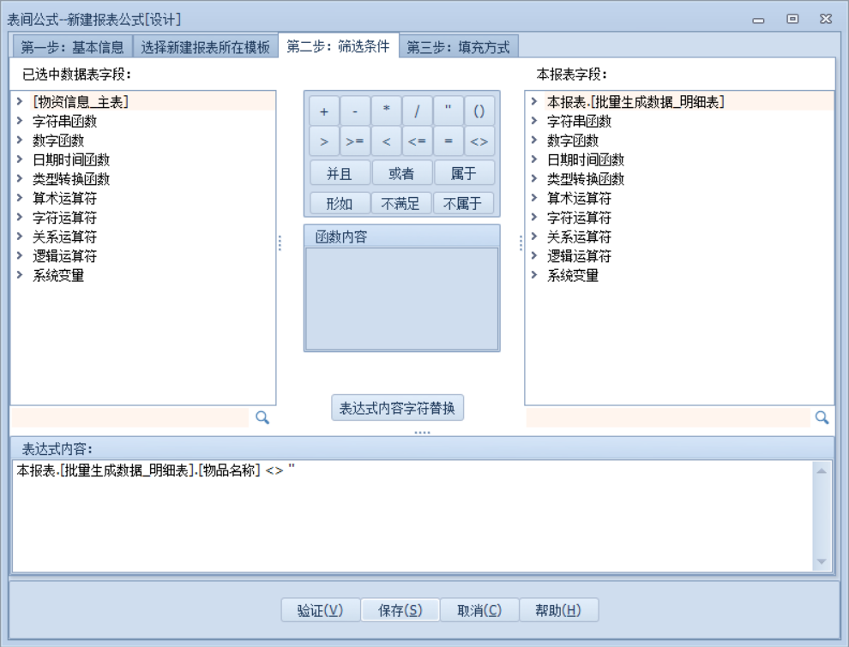The height and width of the screenshot is (647, 849).
Task: Insert the plus operator
Action: (324, 111)
